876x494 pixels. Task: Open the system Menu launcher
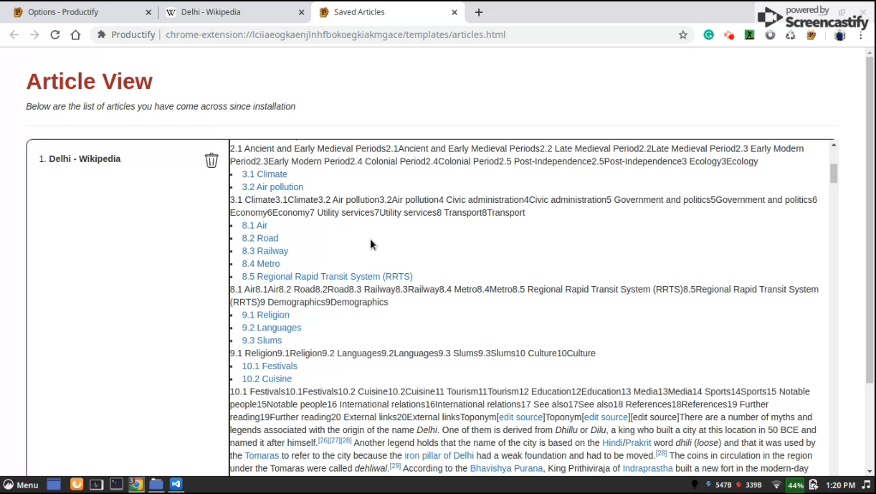(21, 485)
